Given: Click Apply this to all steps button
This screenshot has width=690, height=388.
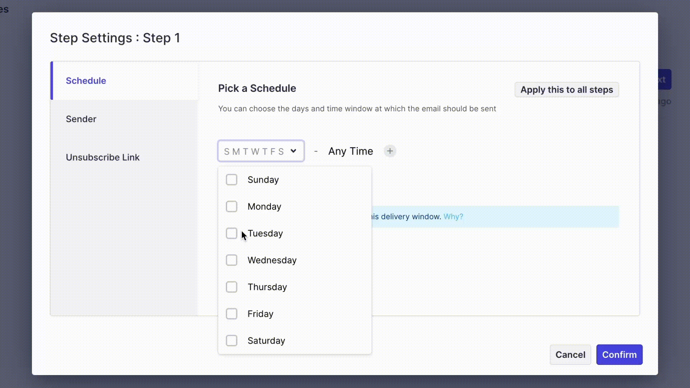Looking at the screenshot, I should coord(567,90).
